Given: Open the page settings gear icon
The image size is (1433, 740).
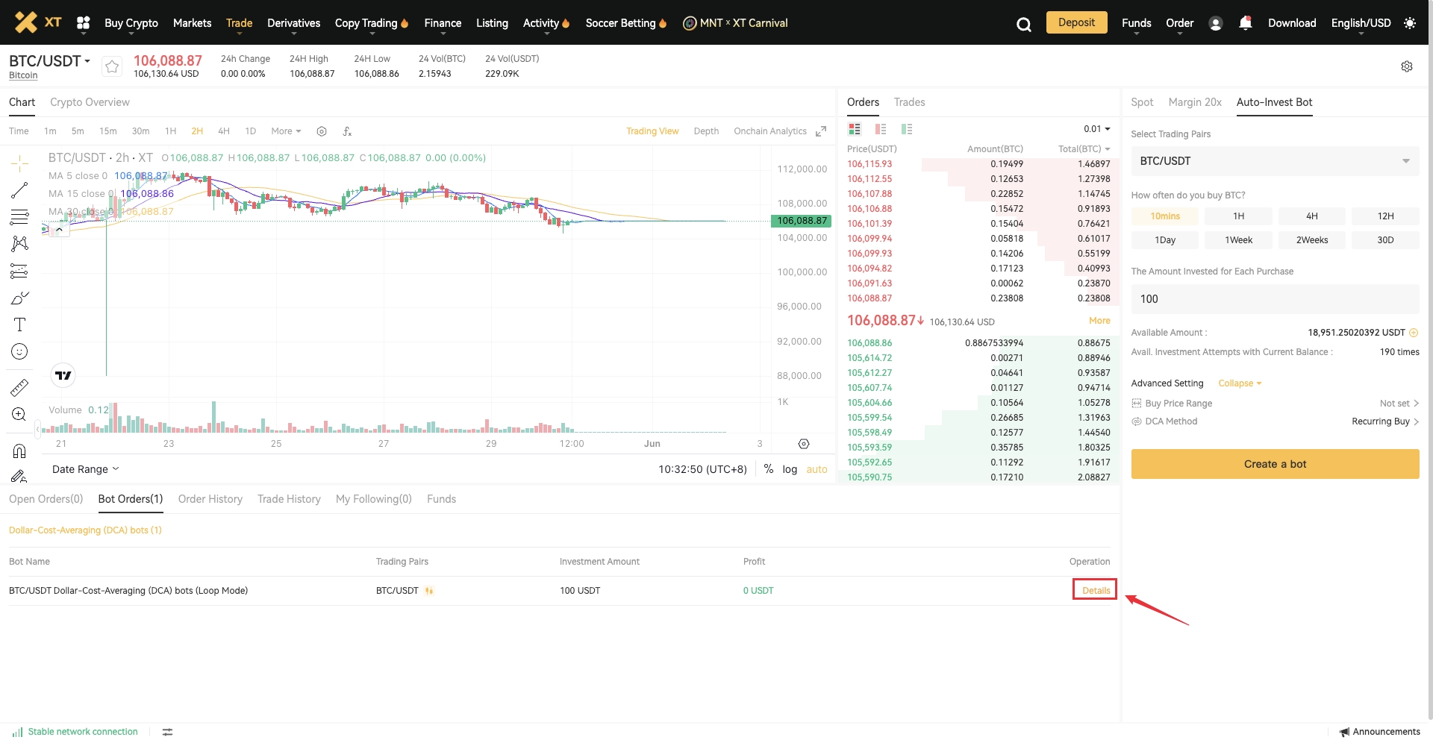Looking at the screenshot, I should pos(1406,66).
